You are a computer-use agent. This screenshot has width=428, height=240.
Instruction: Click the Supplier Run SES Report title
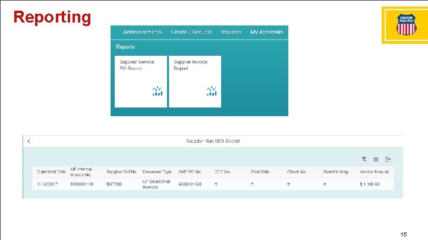click(x=213, y=141)
